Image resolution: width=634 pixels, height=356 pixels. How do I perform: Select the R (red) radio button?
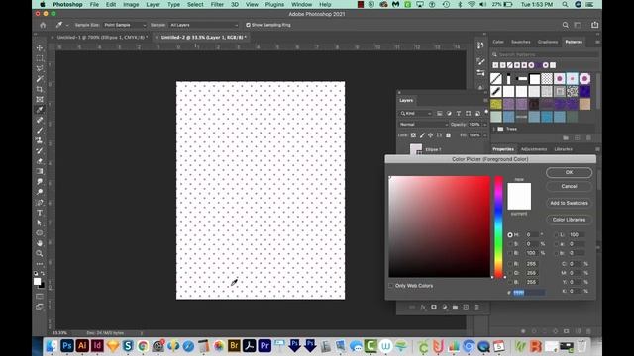tap(510, 264)
